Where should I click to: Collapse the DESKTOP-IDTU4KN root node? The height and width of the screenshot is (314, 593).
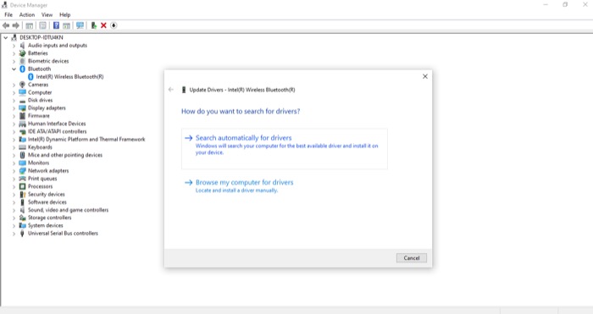point(6,37)
